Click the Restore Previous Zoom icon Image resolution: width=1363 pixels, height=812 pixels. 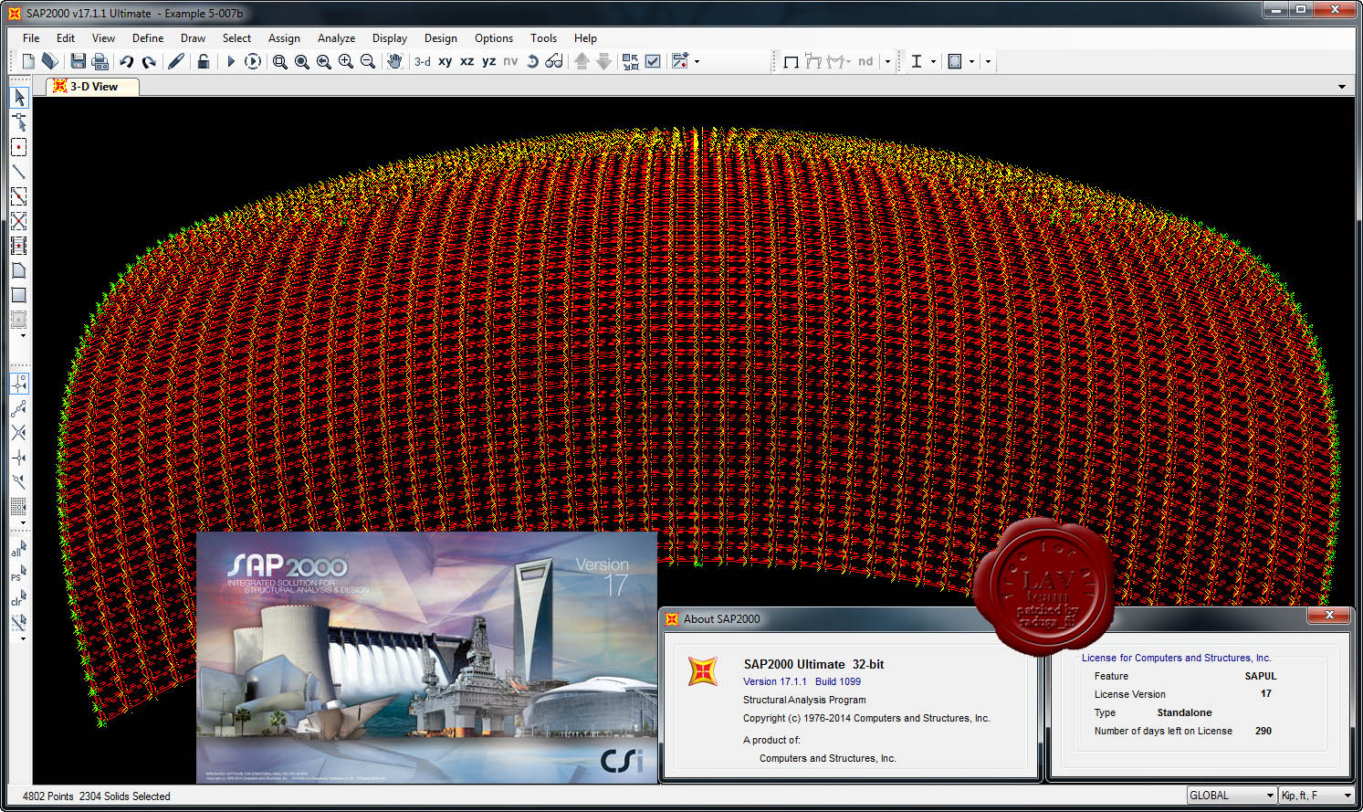tap(324, 61)
